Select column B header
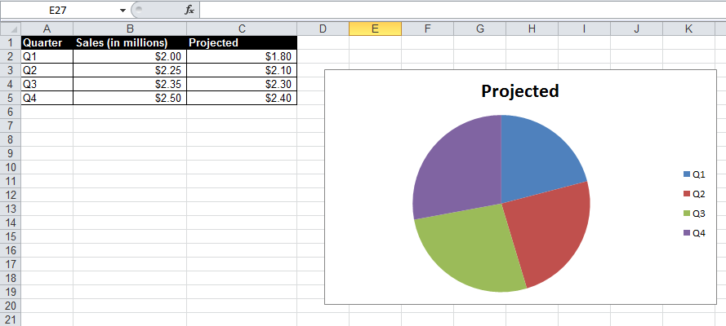The width and height of the screenshot is (726, 326). point(130,29)
